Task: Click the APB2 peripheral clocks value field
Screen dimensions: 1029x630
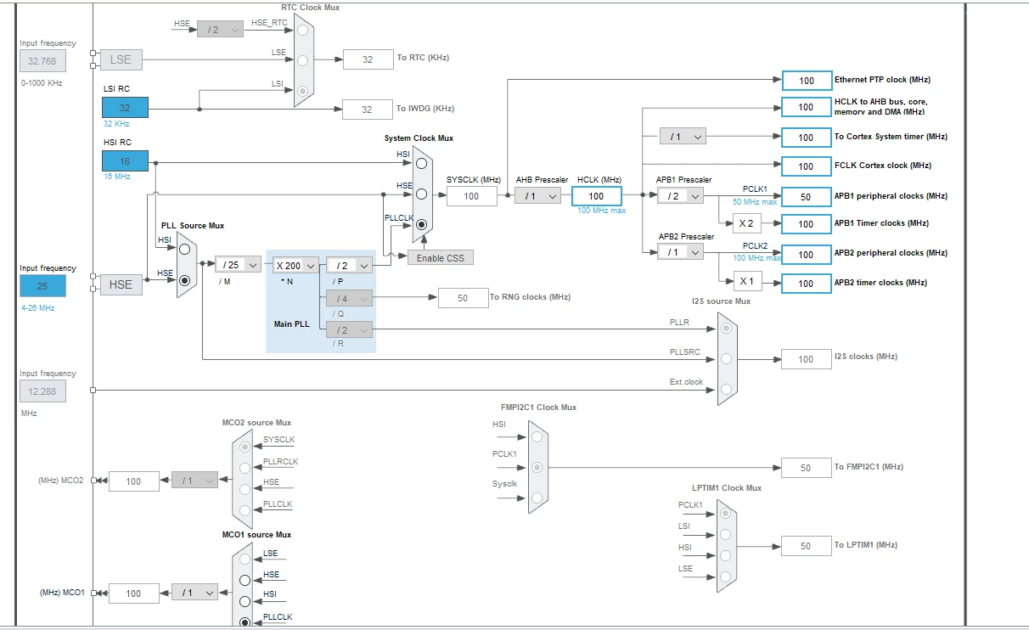Action: [x=807, y=254]
